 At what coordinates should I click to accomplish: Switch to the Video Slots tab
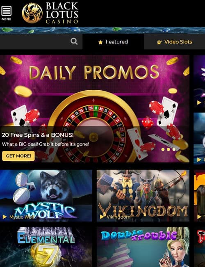click(x=174, y=42)
